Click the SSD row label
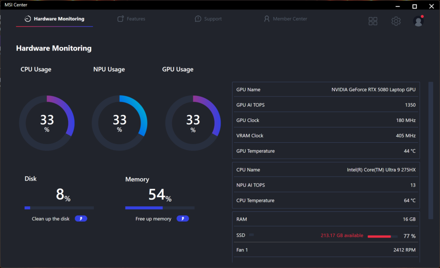This screenshot has height=268, width=440. (241, 235)
